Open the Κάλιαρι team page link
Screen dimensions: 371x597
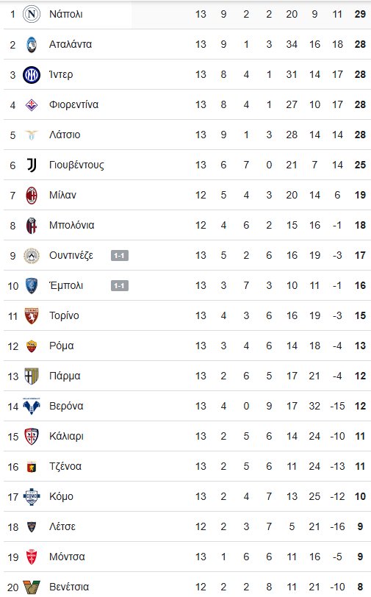tap(66, 436)
